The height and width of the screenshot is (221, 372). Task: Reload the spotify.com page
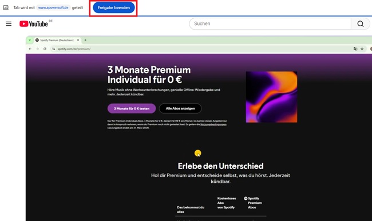tap(45, 49)
